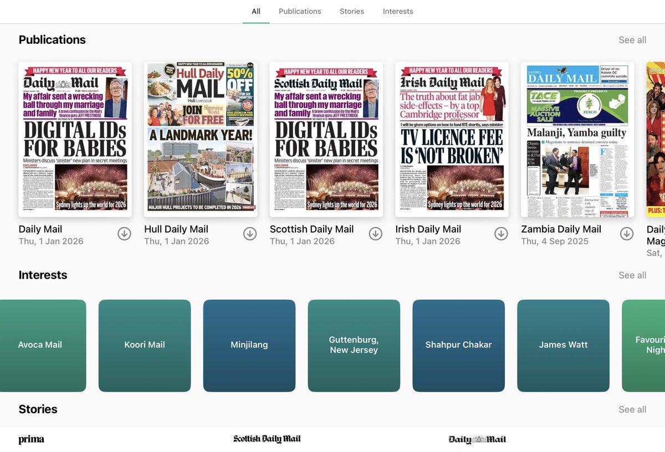This screenshot has width=665, height=452.
Task: Click the Irish Daily Mail title text
Action: [x=428, y=229]
